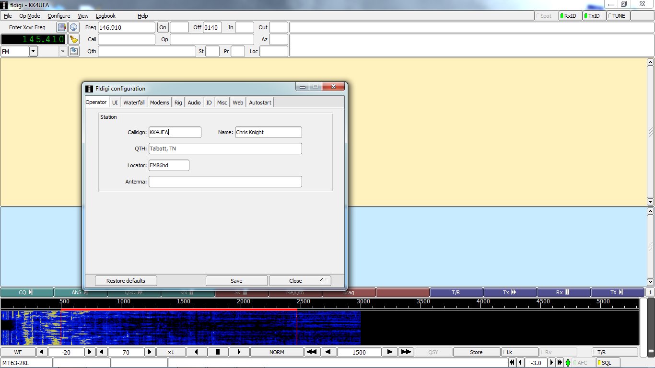Click fast decrease squelch level arrow
Image resolution: width=655 pixels, height=368 pixels.
tap(512, 363)
